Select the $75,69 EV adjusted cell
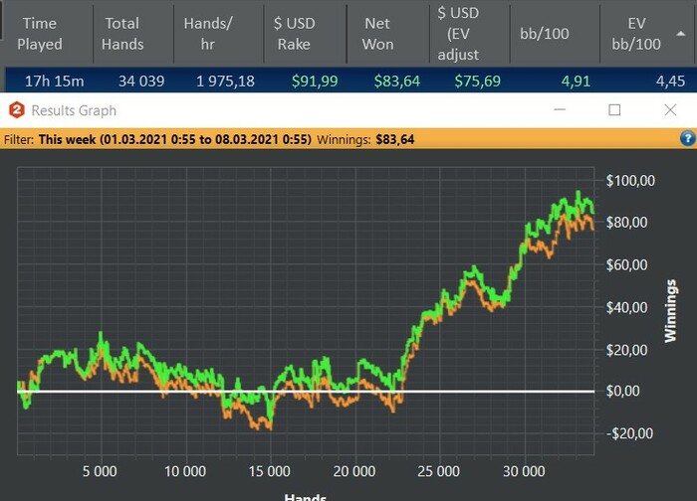 477,81
